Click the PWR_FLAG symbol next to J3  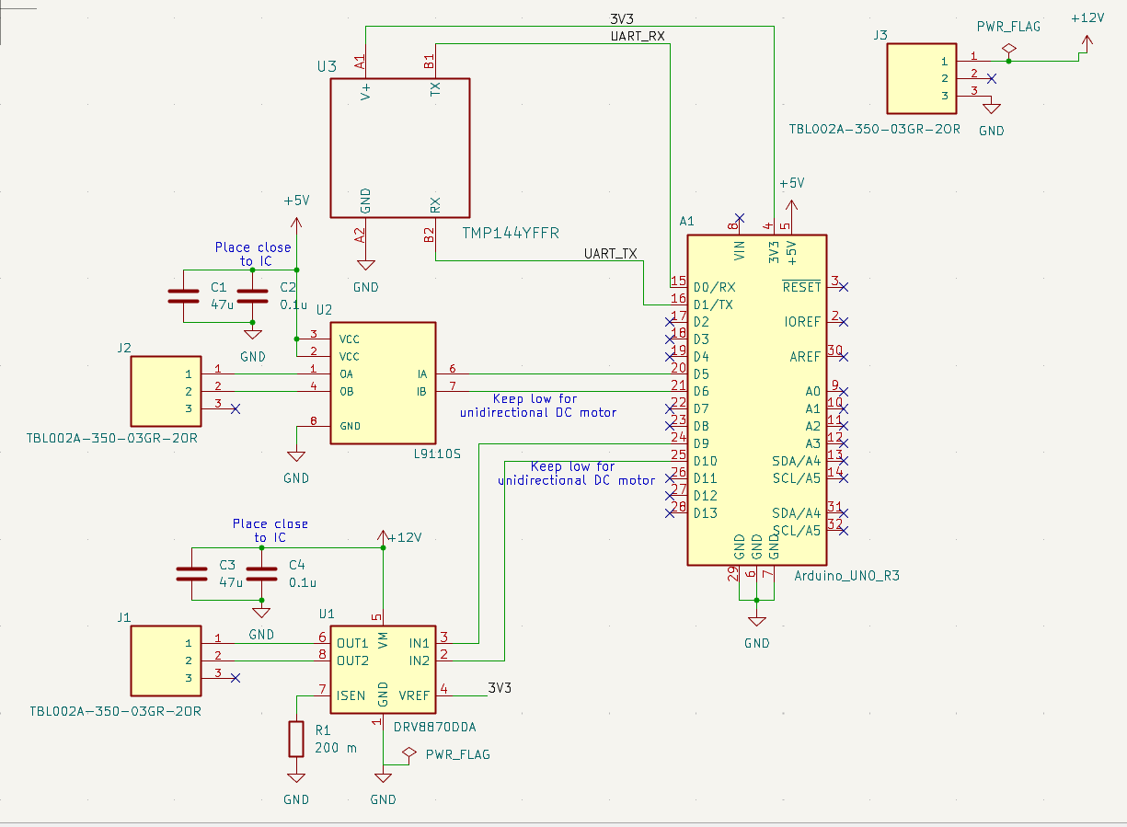pos(1008,48)
